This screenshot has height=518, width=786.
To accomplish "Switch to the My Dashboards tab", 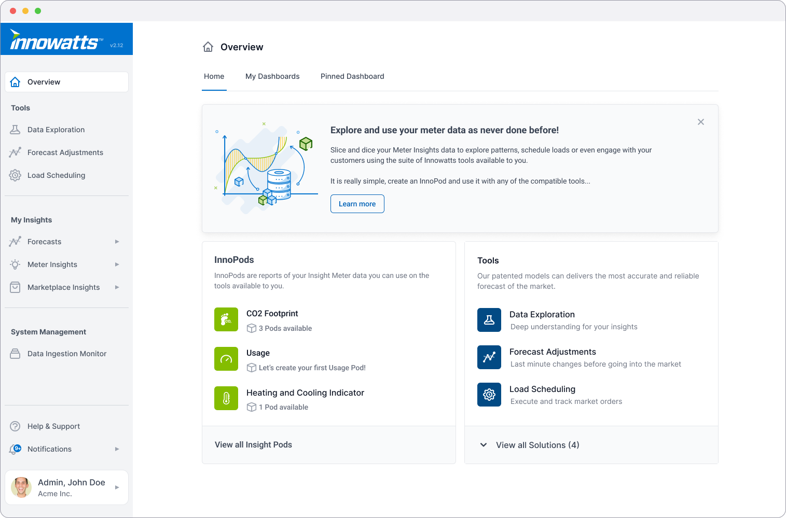I will tap(272, 76).
